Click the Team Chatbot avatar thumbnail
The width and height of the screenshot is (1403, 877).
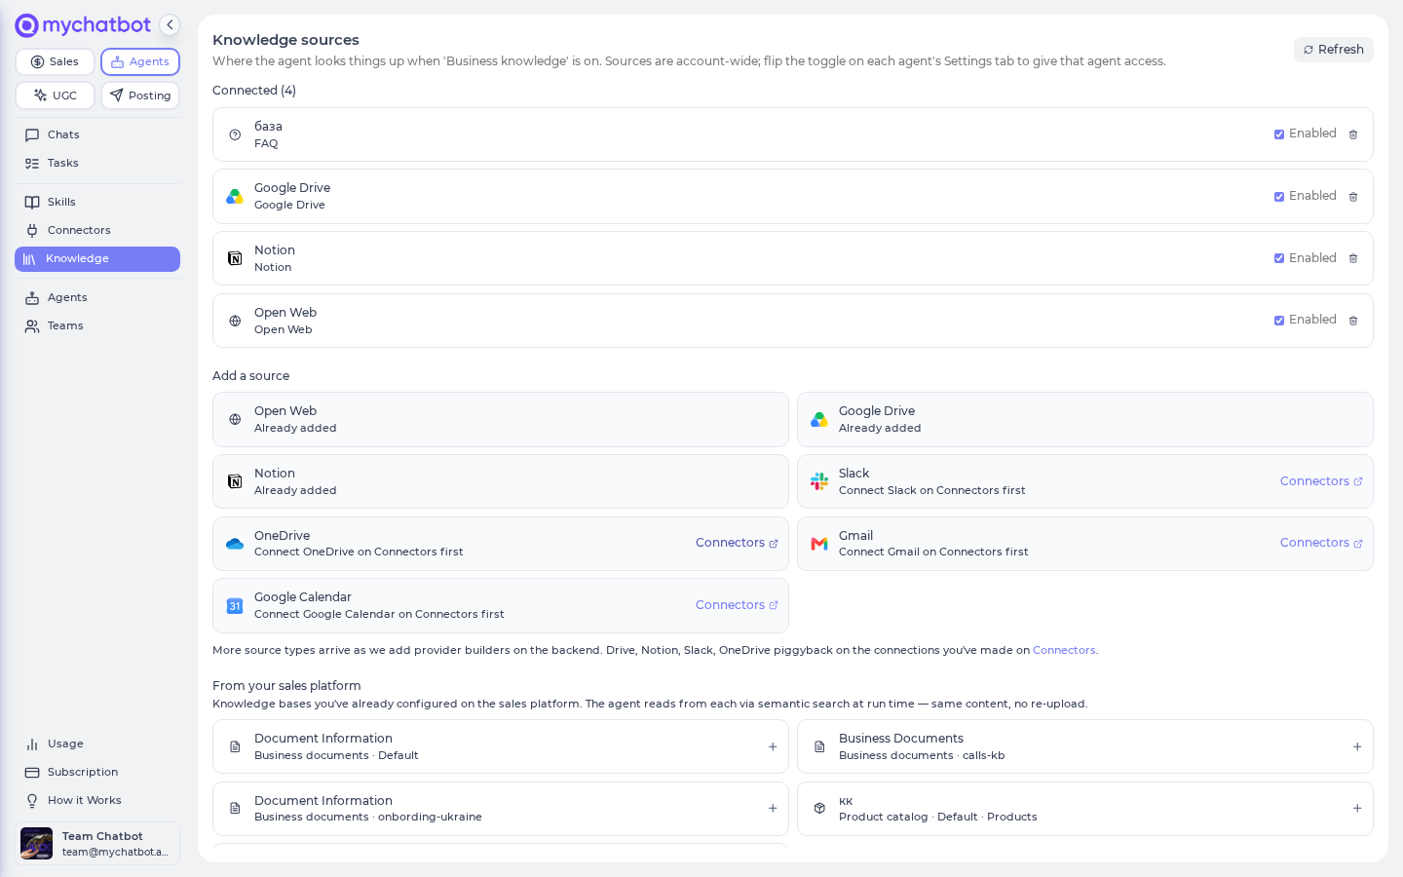pyautogui.click(x=37, y=844)
